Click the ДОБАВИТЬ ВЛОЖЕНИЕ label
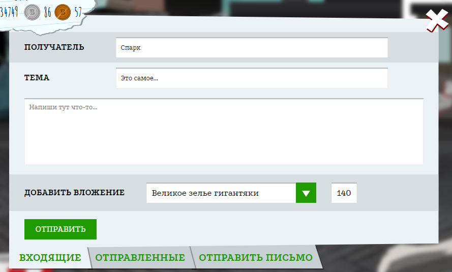The width and height of the screenshot is (452, 272). (x=74, y=193)
